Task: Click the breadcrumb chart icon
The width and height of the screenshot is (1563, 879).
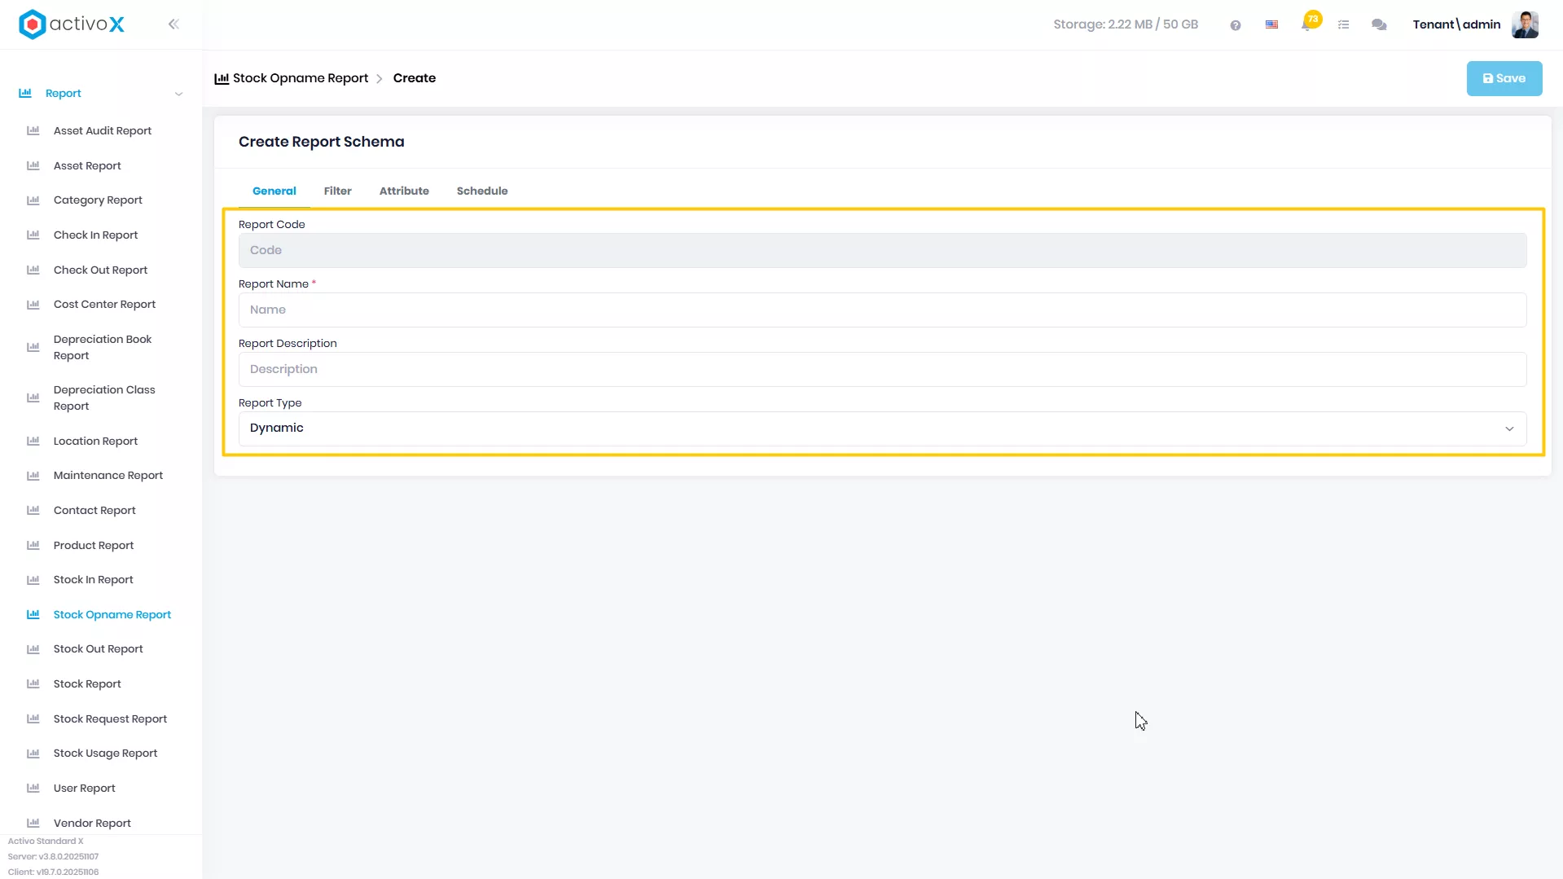Action: point(222,78)
